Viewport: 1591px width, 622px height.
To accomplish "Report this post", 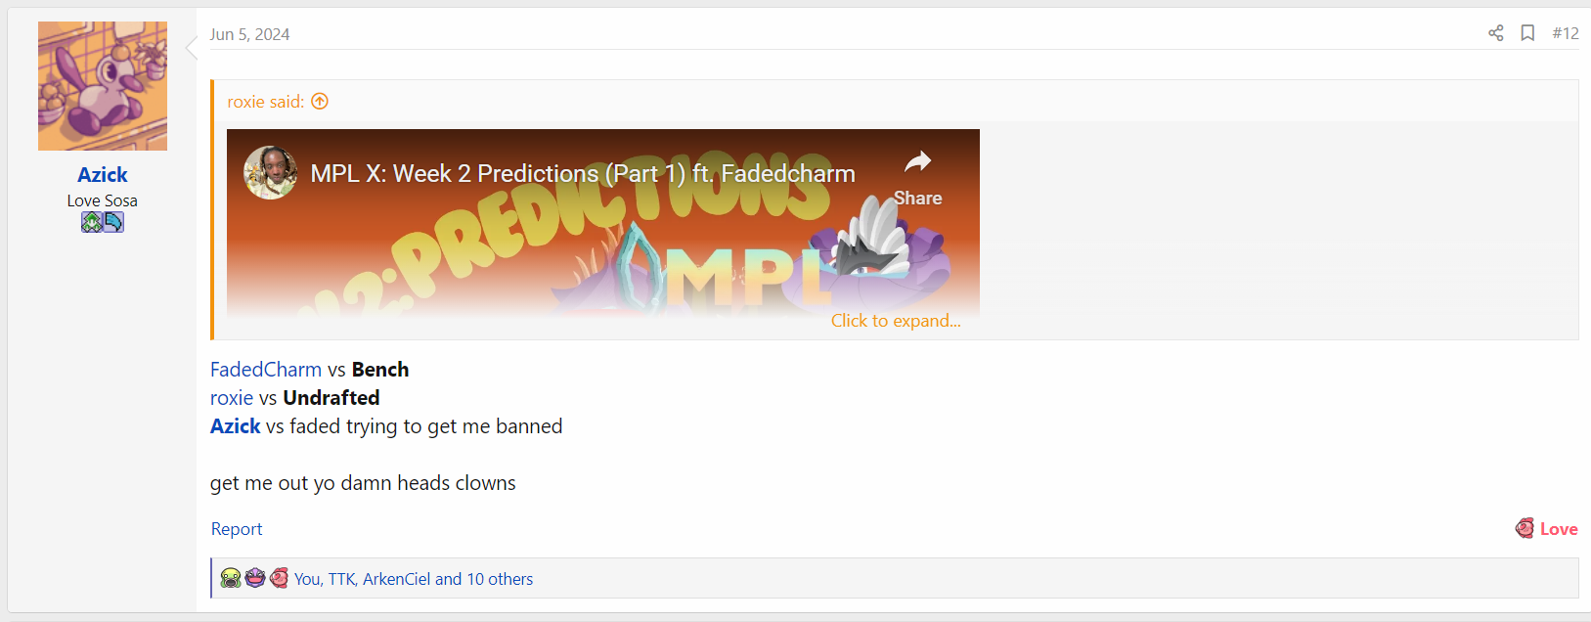I will [x=237, y=529].
